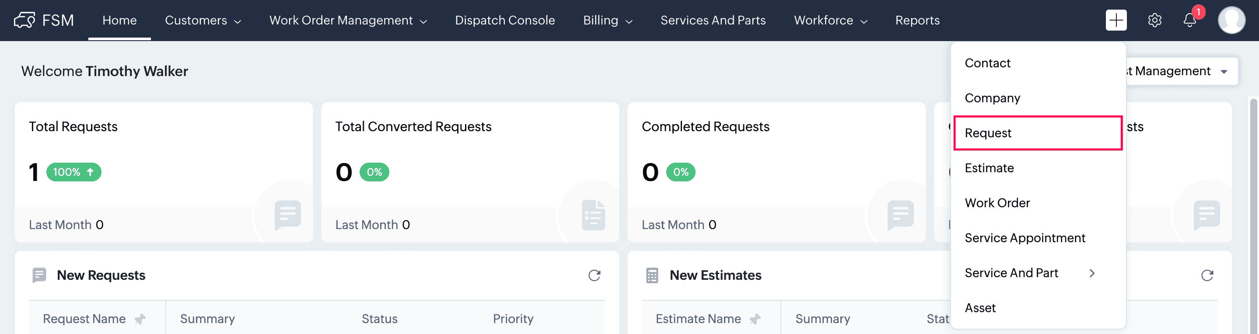This screenshot has height=334, width=1259.
Task: Click the FSM logo icon
Action: 24,20
